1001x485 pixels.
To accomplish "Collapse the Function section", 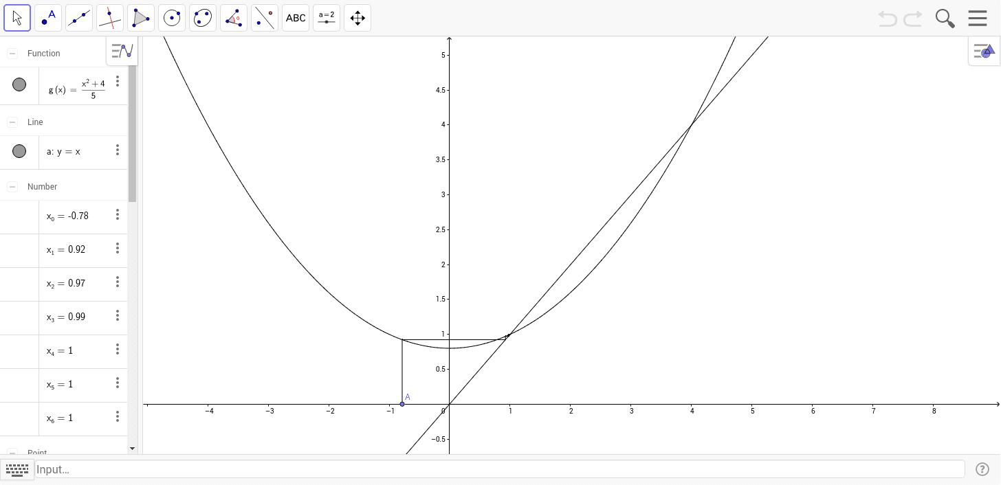I will point(11,52).
